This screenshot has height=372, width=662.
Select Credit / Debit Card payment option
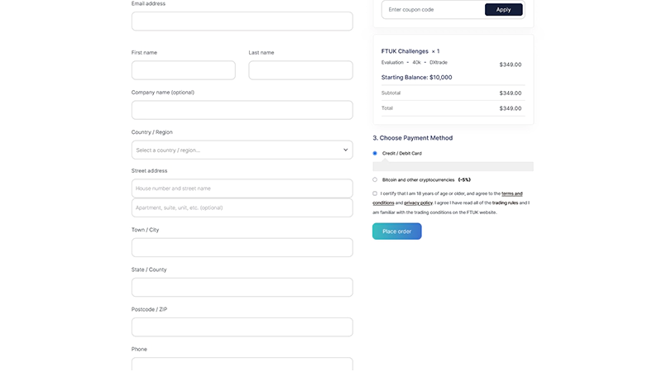(375, 153)
